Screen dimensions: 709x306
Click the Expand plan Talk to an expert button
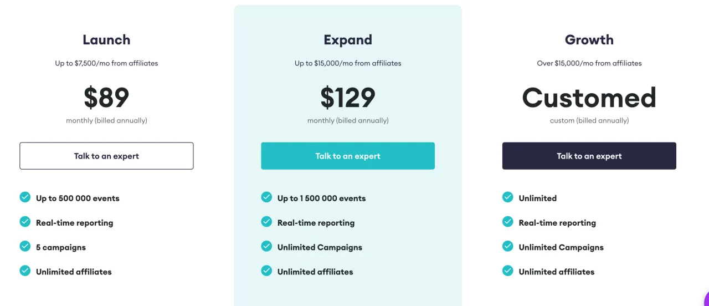[x=348, y=156]
